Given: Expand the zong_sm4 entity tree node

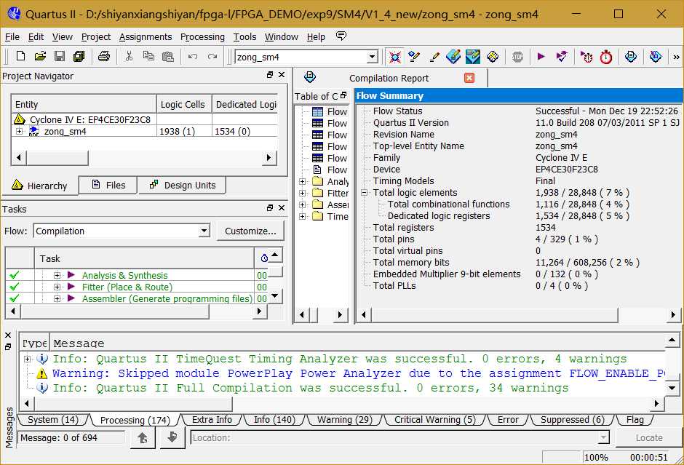Looking at the screenshot, I should click(19, 131).
